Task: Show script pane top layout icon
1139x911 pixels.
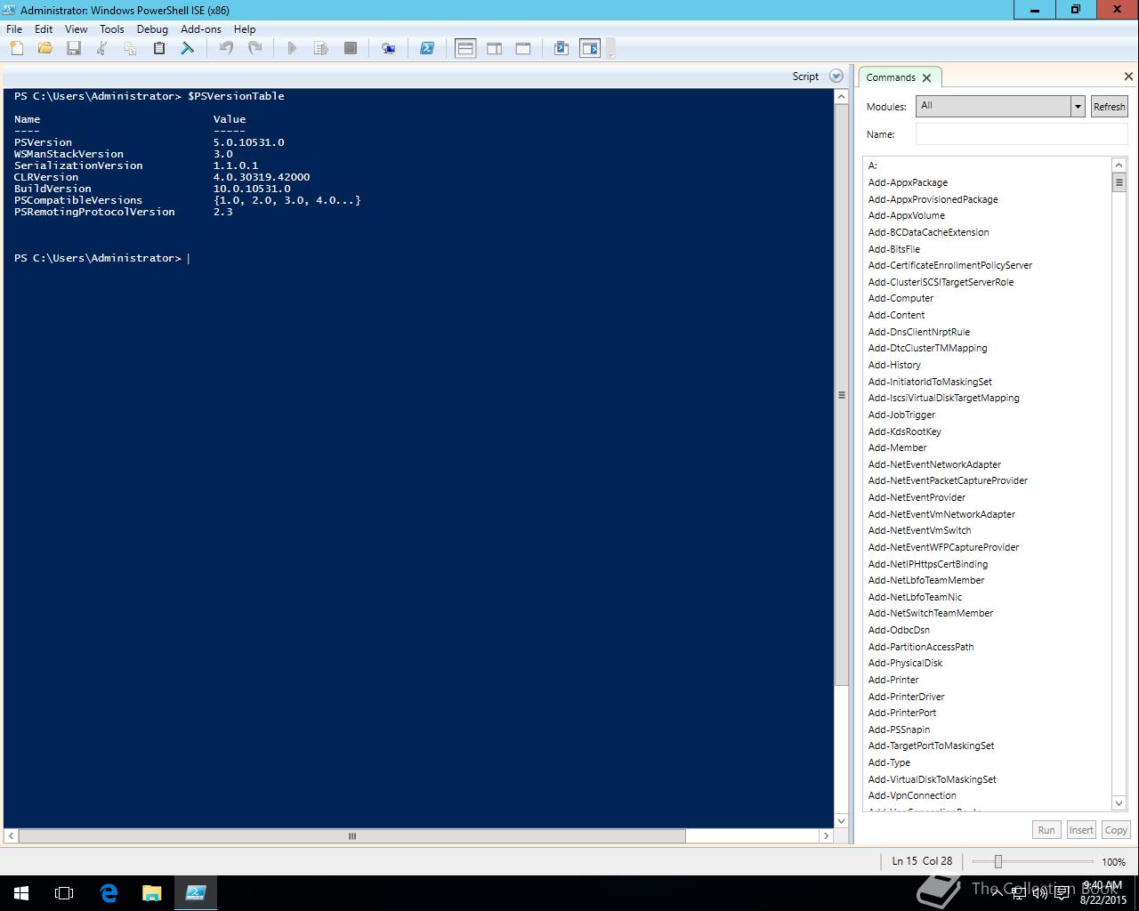Action: 465,49
